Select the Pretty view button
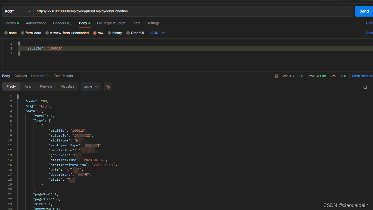Image resolution: width=373 pixels, height=210 pixels. pos(11,87)
